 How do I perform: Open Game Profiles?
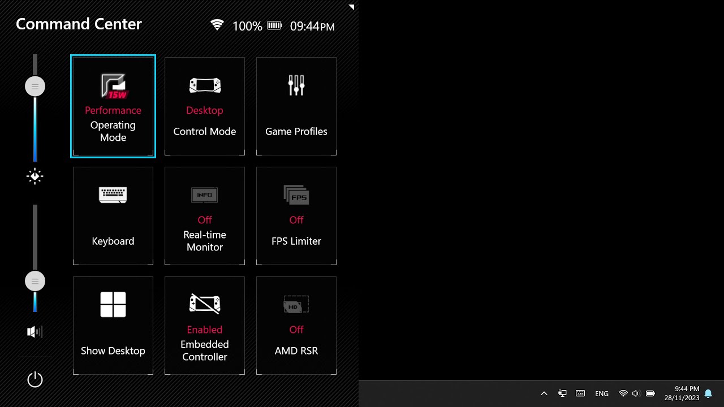[x=296, y=106]
